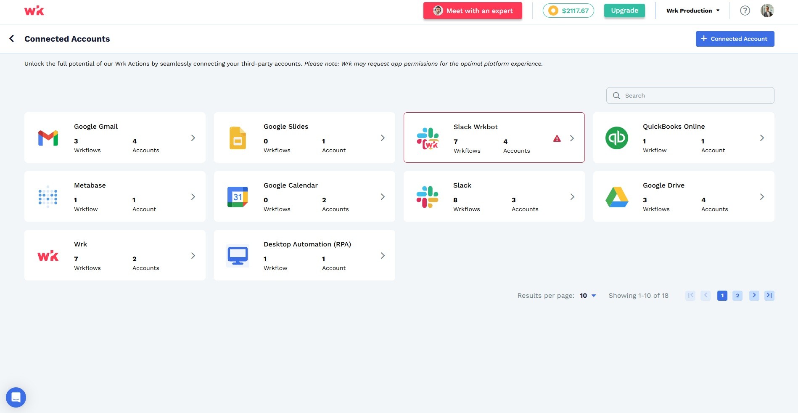Jump to first page of results
This screenshot has height=413, width=798.
pos(690,295)
